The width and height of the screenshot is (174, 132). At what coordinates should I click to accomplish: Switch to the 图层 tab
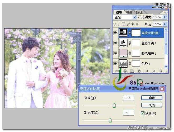[x=119, y=12]
